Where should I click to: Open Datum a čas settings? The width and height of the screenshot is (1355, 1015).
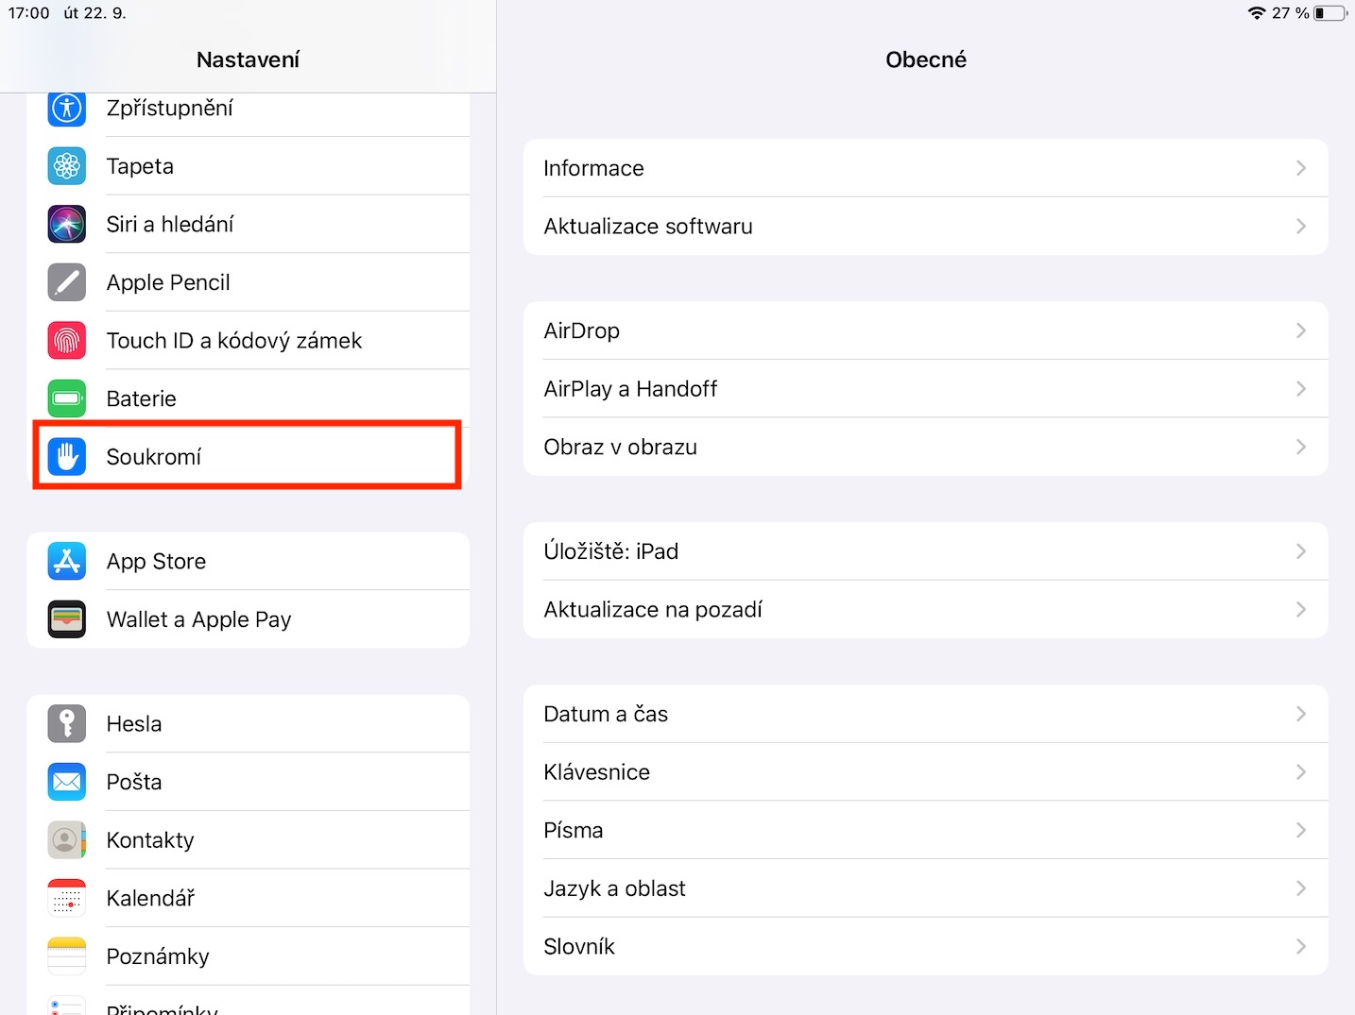(606, 715)
